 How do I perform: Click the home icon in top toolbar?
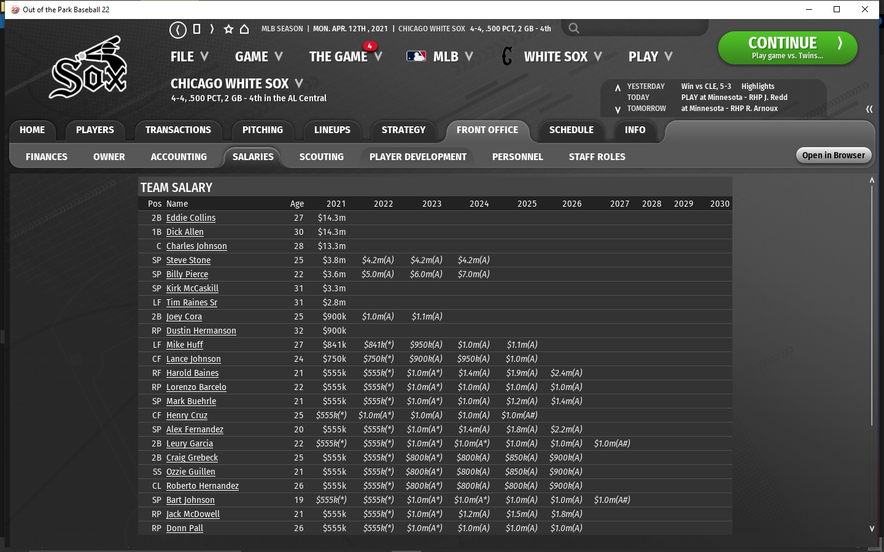click(x=244, y=29)
